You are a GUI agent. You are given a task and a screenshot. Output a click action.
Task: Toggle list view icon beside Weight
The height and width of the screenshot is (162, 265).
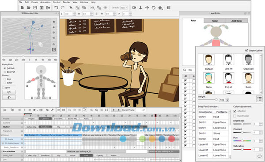click(259, 99)
